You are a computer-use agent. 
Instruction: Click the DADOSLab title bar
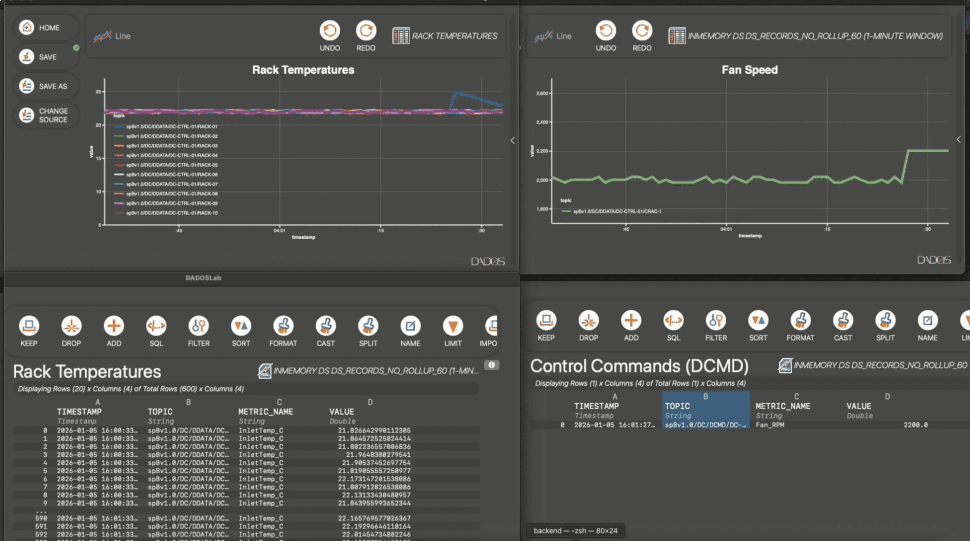pos(204,278)
